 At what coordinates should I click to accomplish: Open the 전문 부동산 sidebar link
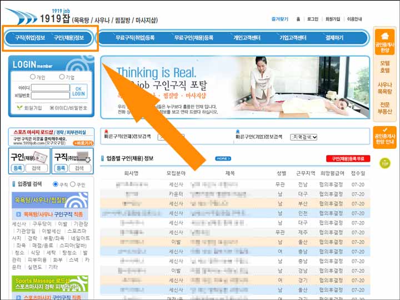pyautogui.click(x=384, y=108)
